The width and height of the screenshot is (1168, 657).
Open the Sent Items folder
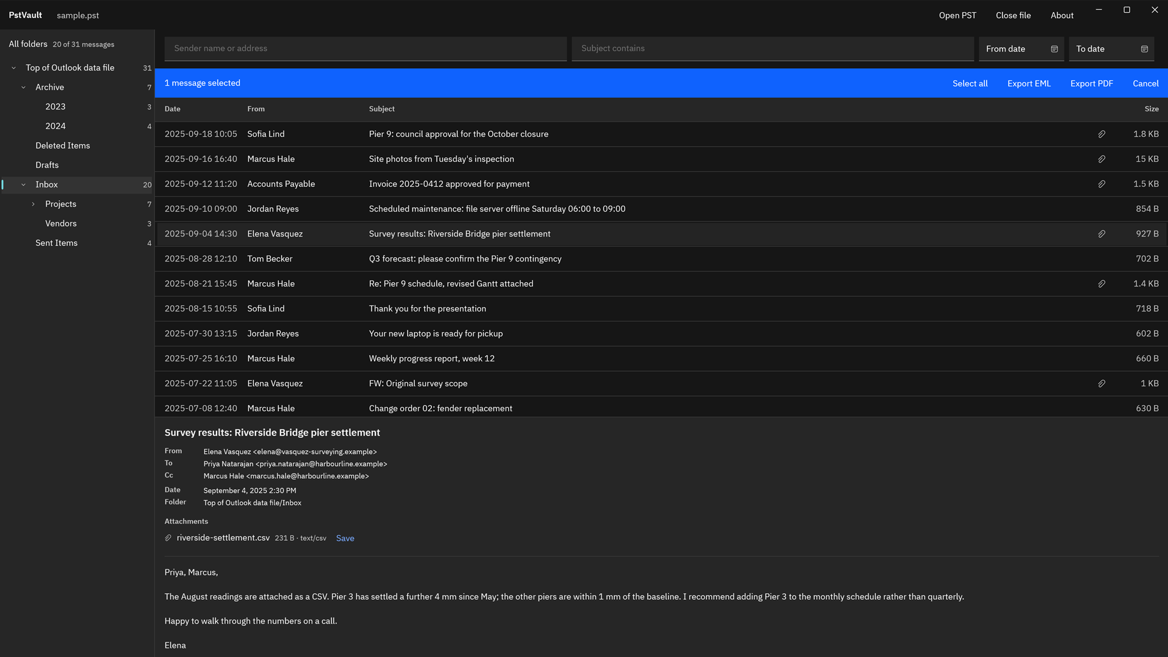coord(77,243)
